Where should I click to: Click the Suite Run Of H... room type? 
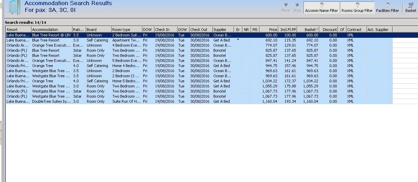pyautogui.click(x=127, y=101)
